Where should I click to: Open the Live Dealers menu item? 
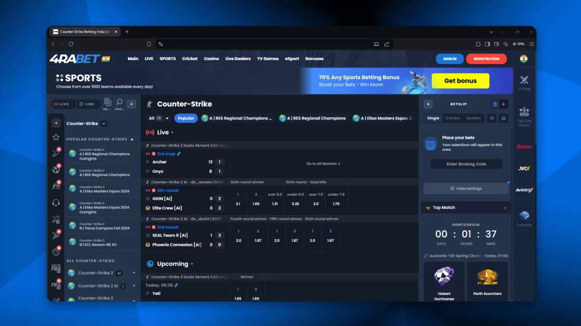(x=238, y=59)
